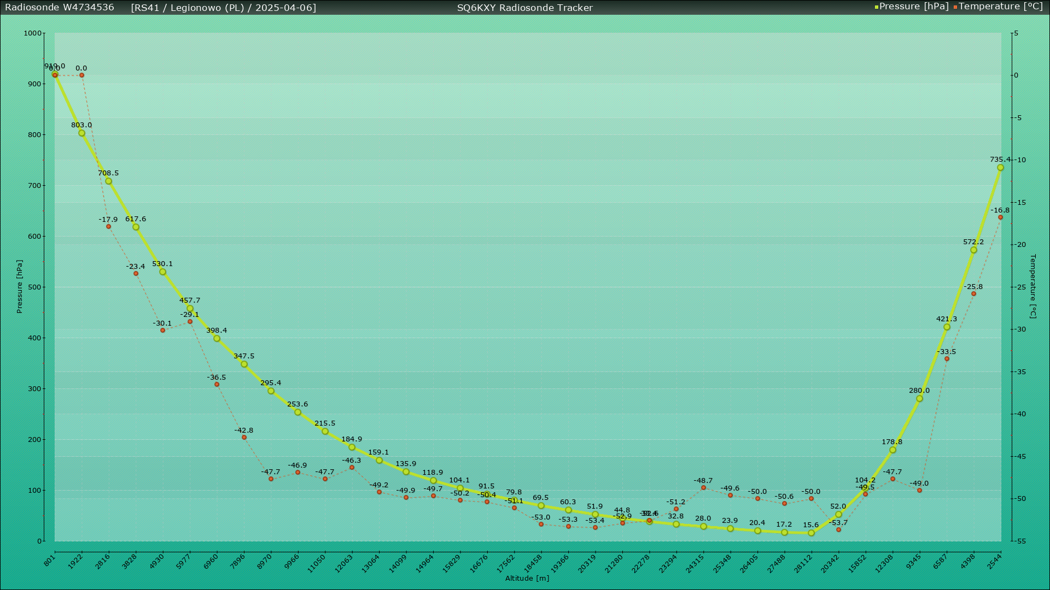This screenshot has height=590, width=1050.
Task: Click the 735.4 hPa final pressure point
Action: (1000, 168)
